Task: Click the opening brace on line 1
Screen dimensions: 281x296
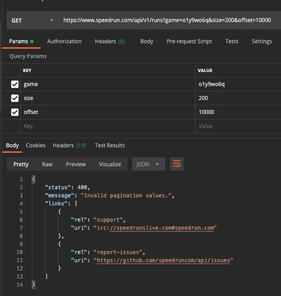Action: pos(34,179)
